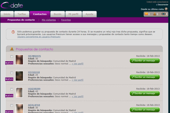Tick the checkbox for user UGQ3RI89

tap(12, 89)
